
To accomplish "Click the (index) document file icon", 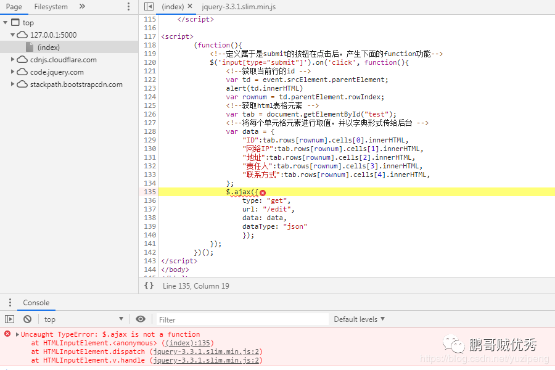I will [x=30, y=47].
